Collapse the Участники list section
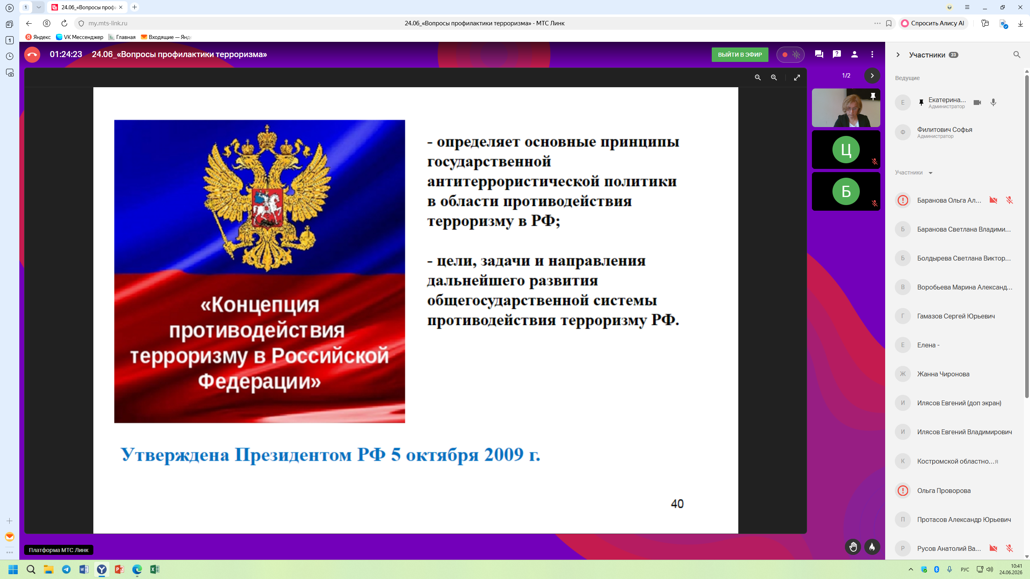The image size is (1030, 579). tap(930, 173)
